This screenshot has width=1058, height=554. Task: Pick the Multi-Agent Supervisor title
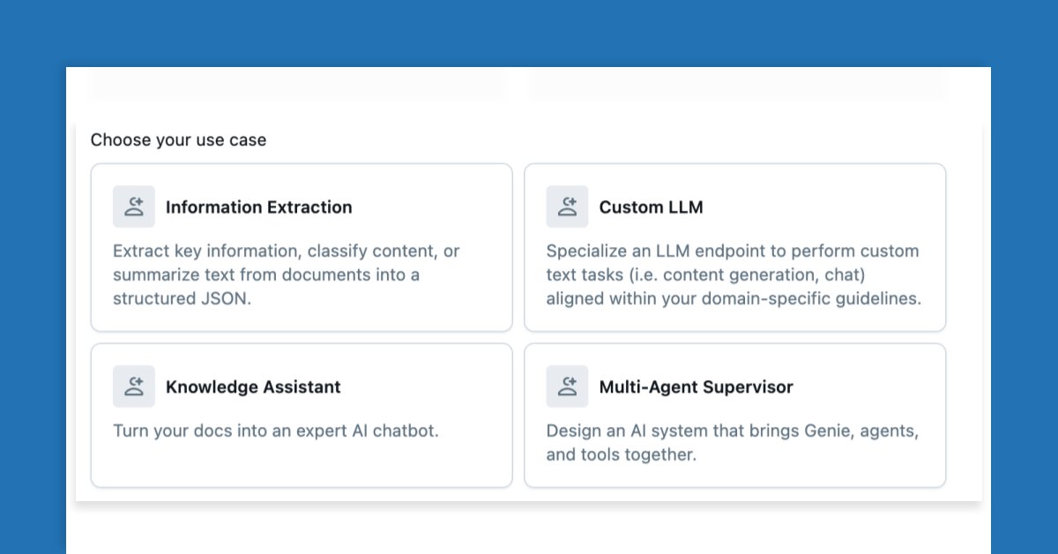(x=697, y=387)
